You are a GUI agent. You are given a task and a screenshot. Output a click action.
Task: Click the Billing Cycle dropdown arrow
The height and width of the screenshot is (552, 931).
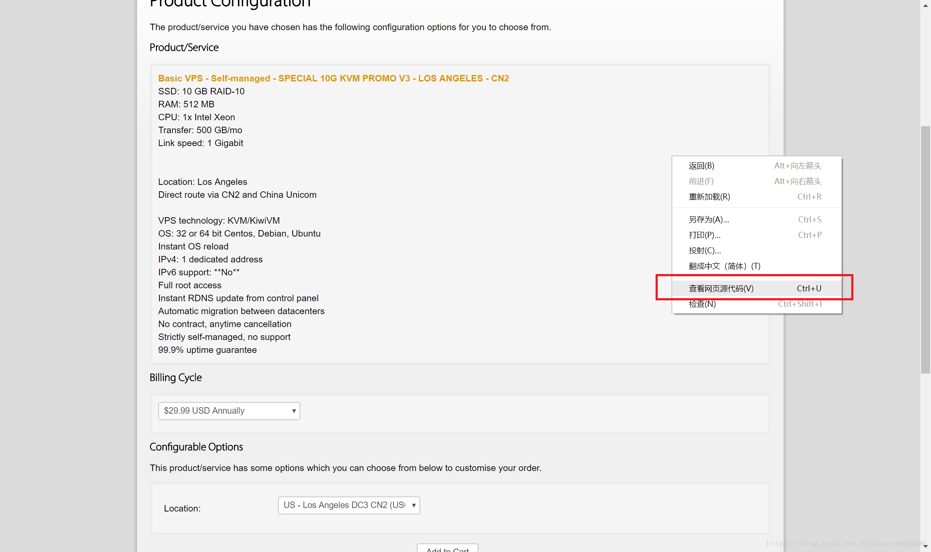pos(294,411)
